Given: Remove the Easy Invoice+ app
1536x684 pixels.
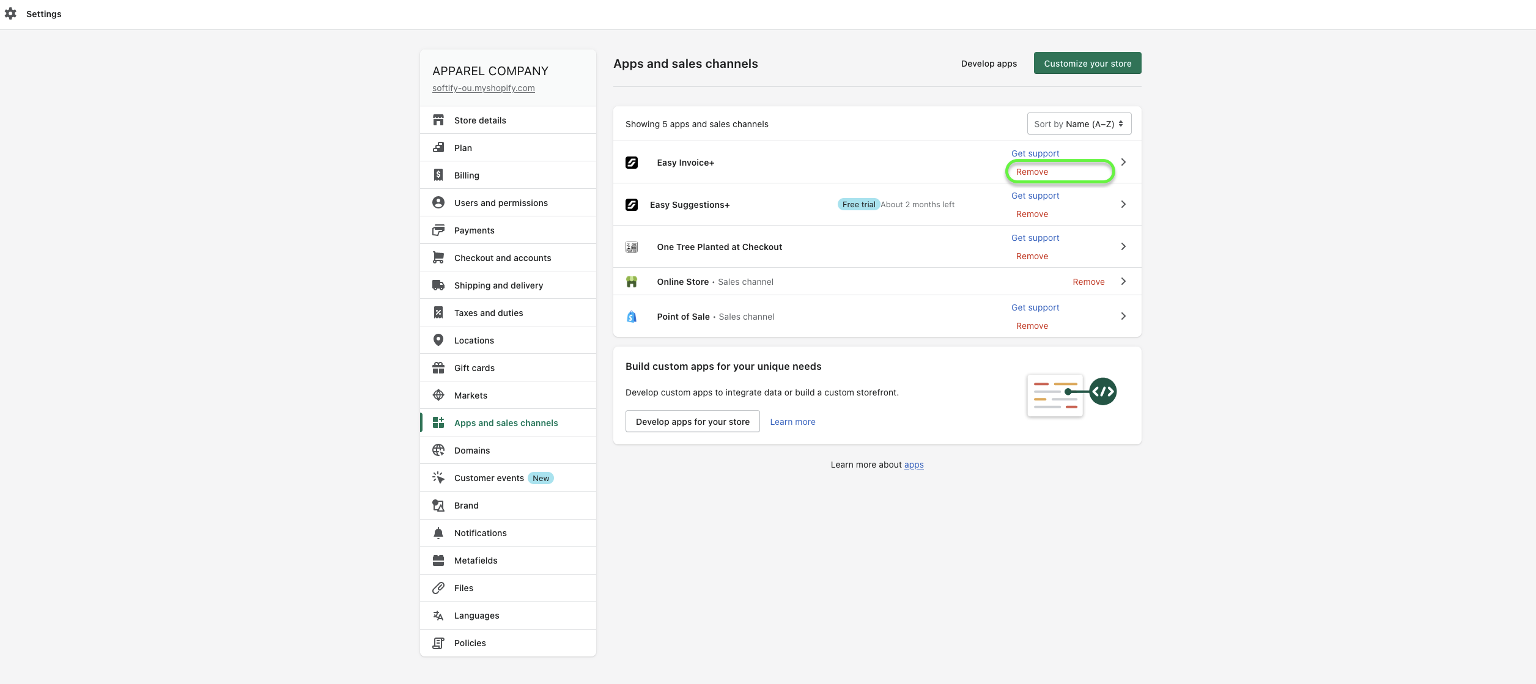Looking at the screenshot, I should click(x=1032, y=172).
